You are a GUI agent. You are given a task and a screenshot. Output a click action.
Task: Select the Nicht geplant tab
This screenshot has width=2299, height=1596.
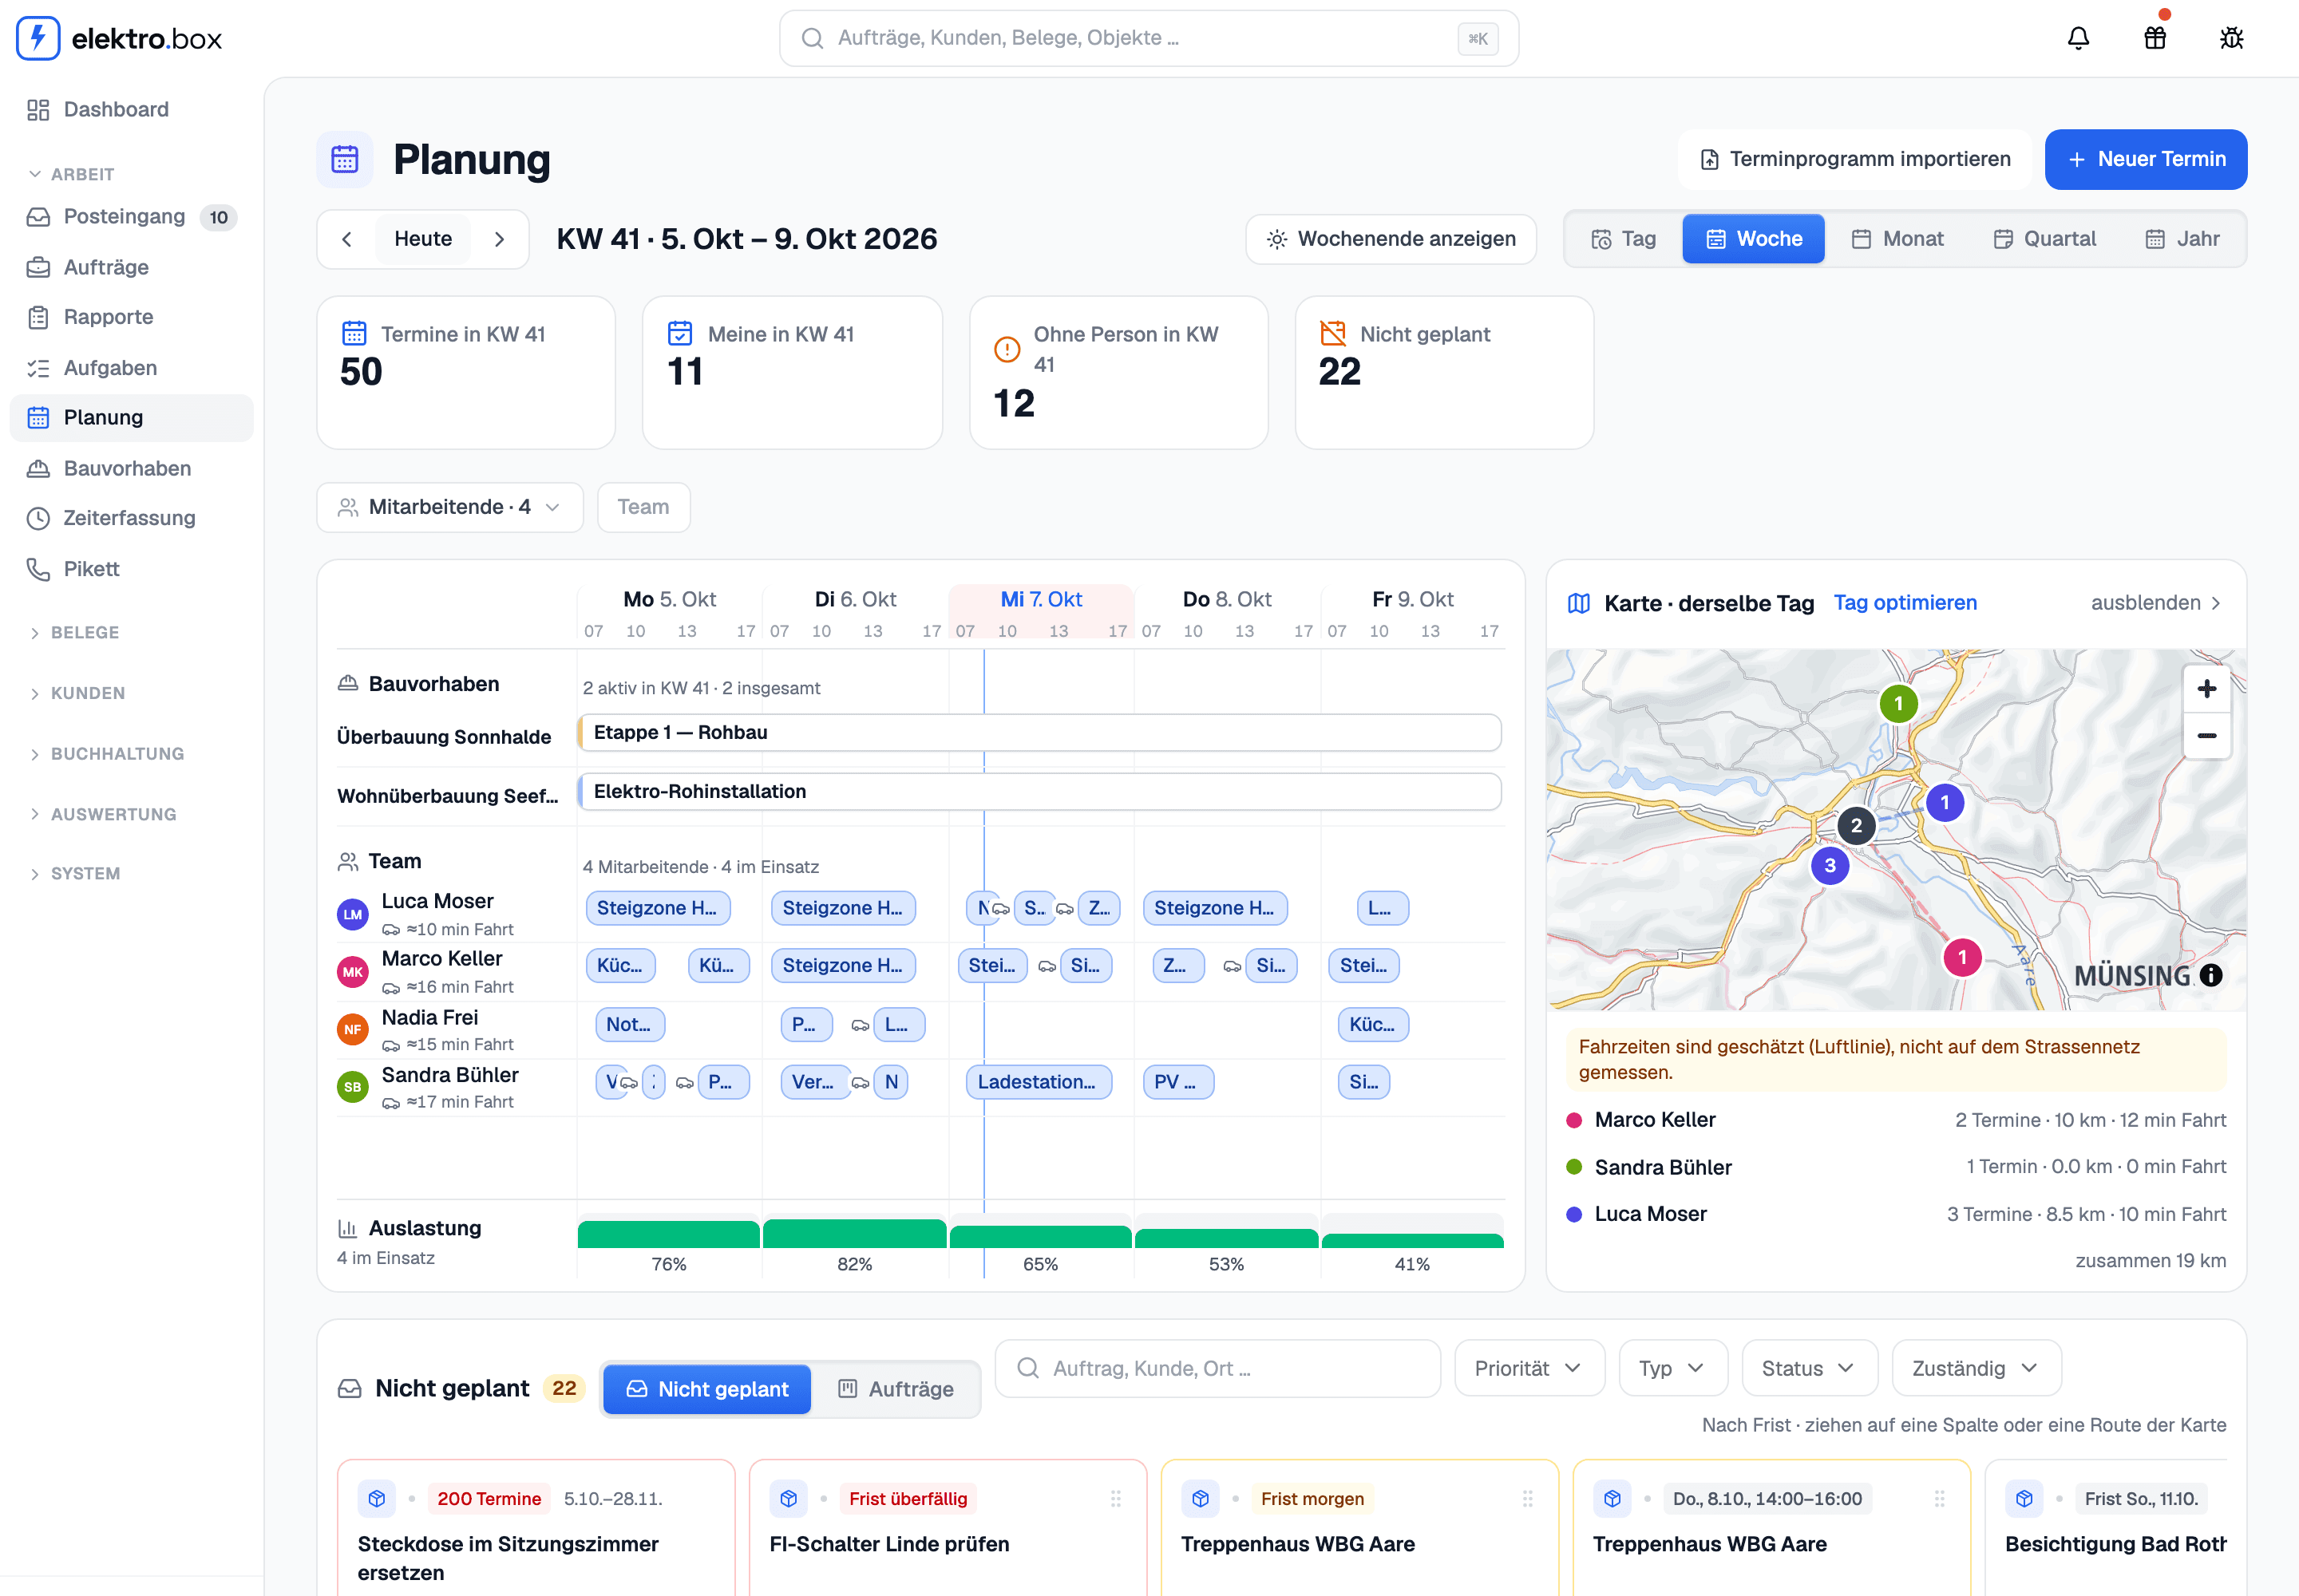click(x=706, y=1389)
